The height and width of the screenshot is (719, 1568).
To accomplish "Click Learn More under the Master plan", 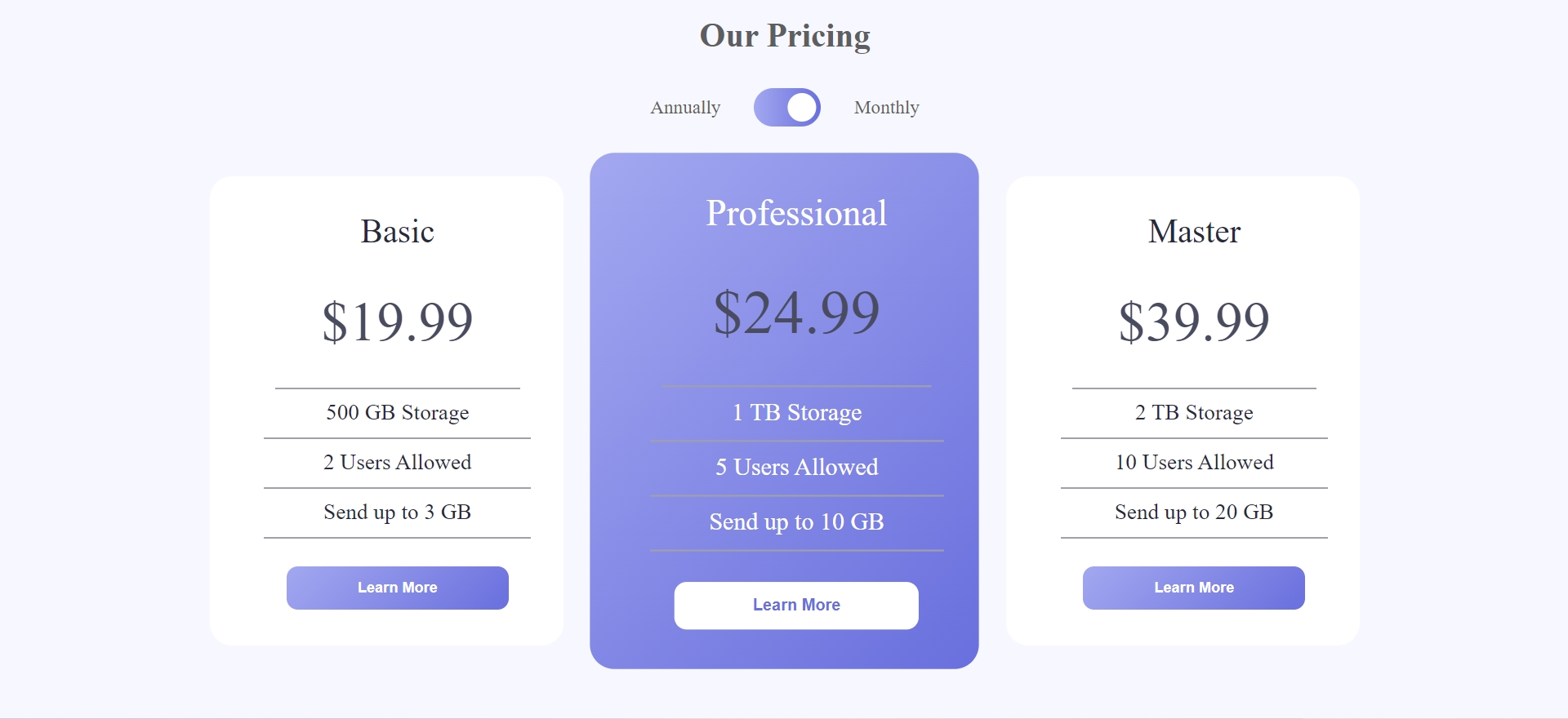I will coord(1193,587).
